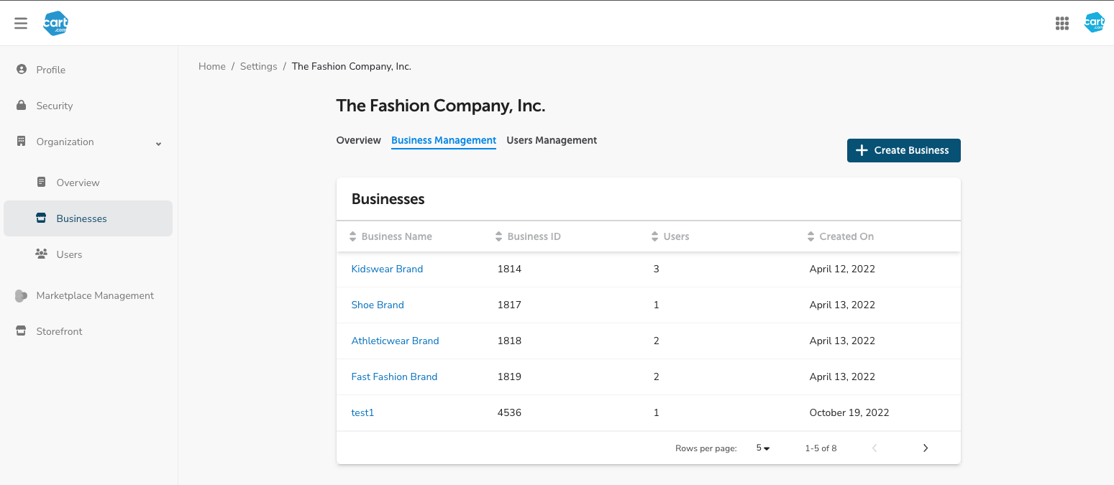
Task: Click the Marketplace Management sidebar icon
Action: click(22, 295)
